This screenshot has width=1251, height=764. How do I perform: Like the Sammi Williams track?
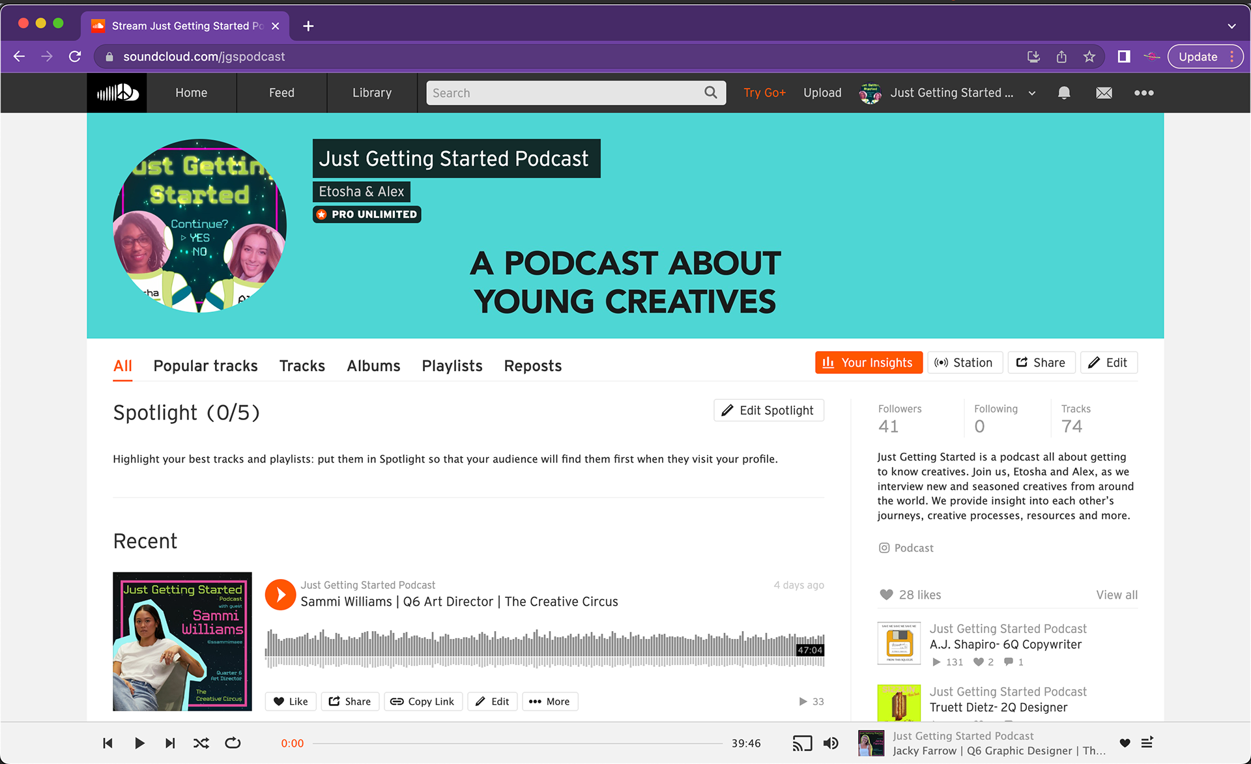click(x=291, y=701)
